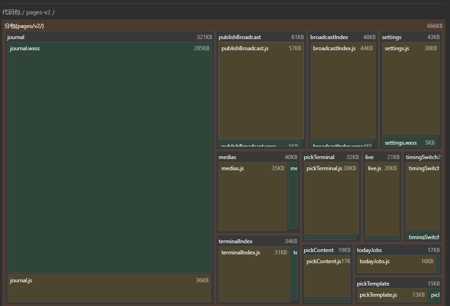450x306 pixels.
Task: Select the green timingSwitch wxss block
Action: [x=423, y=236]
